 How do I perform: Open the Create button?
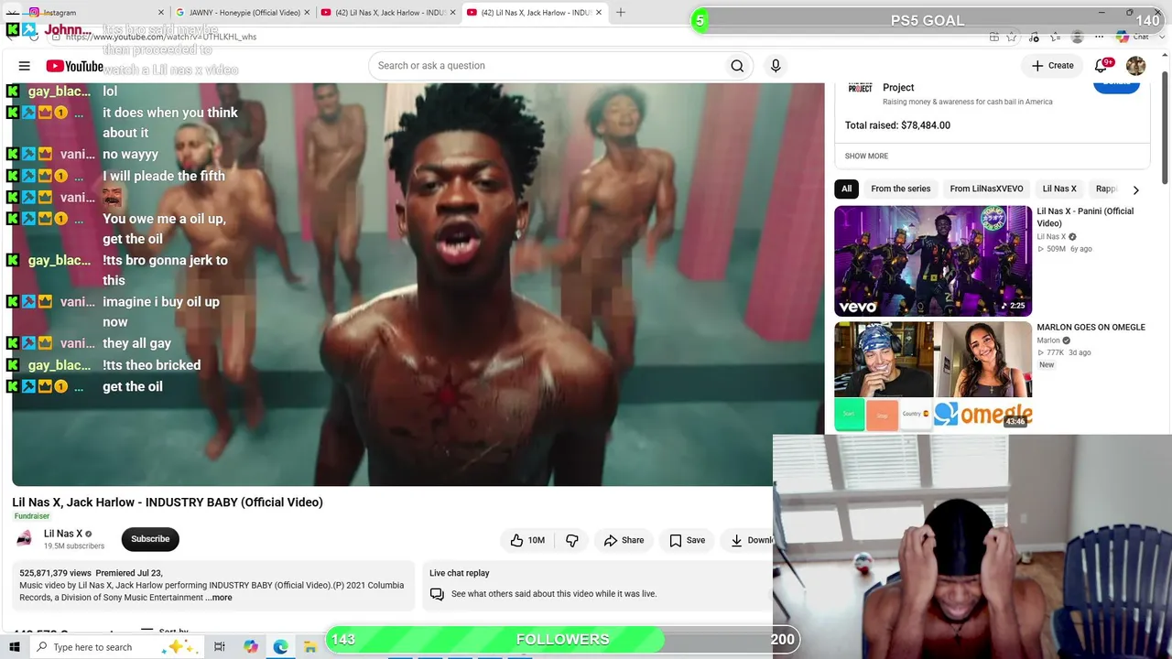1052,66
